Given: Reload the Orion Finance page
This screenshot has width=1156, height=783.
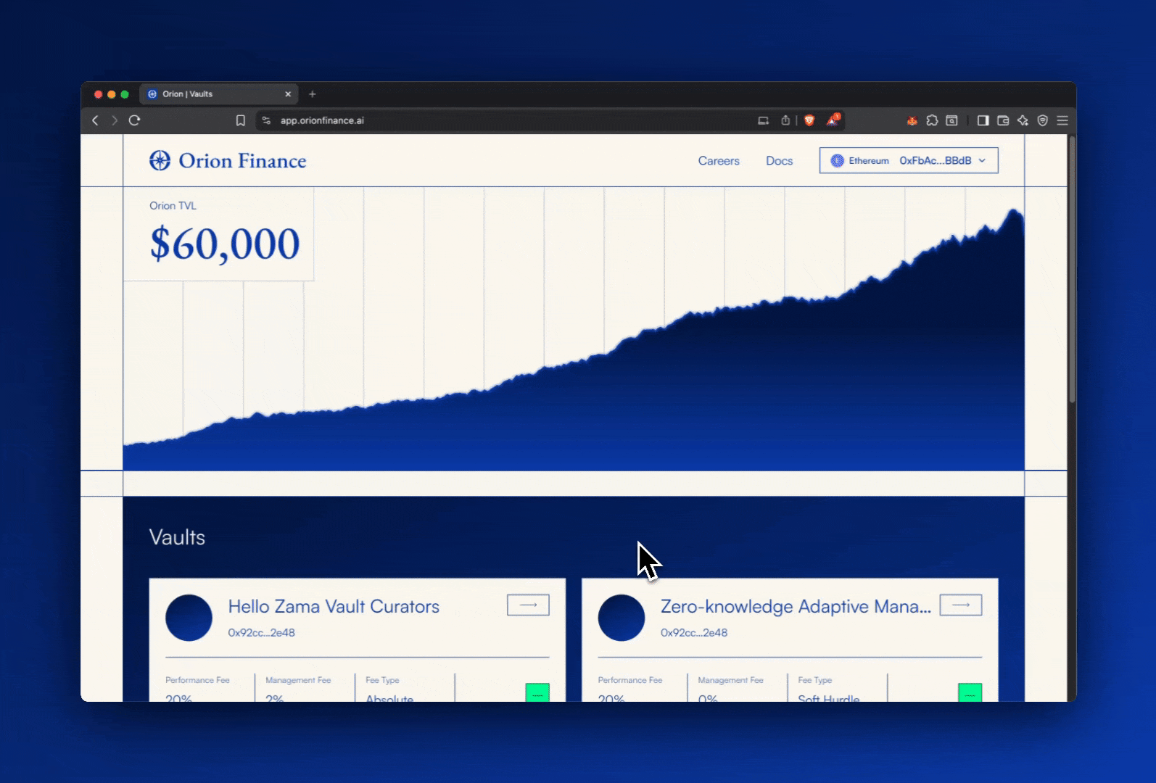Looking at the screenshot, I should point(134,120).
